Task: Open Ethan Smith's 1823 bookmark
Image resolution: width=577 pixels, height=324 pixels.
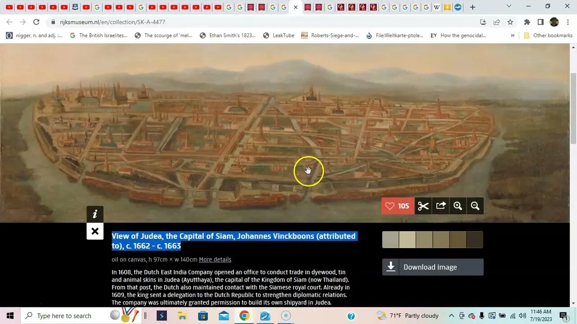Action: [228, 36]
